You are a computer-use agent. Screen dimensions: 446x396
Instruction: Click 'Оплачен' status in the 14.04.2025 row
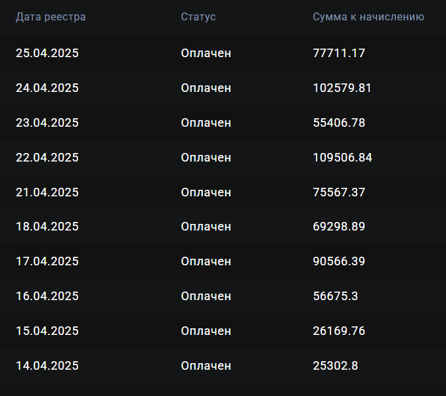coord(206,366)
